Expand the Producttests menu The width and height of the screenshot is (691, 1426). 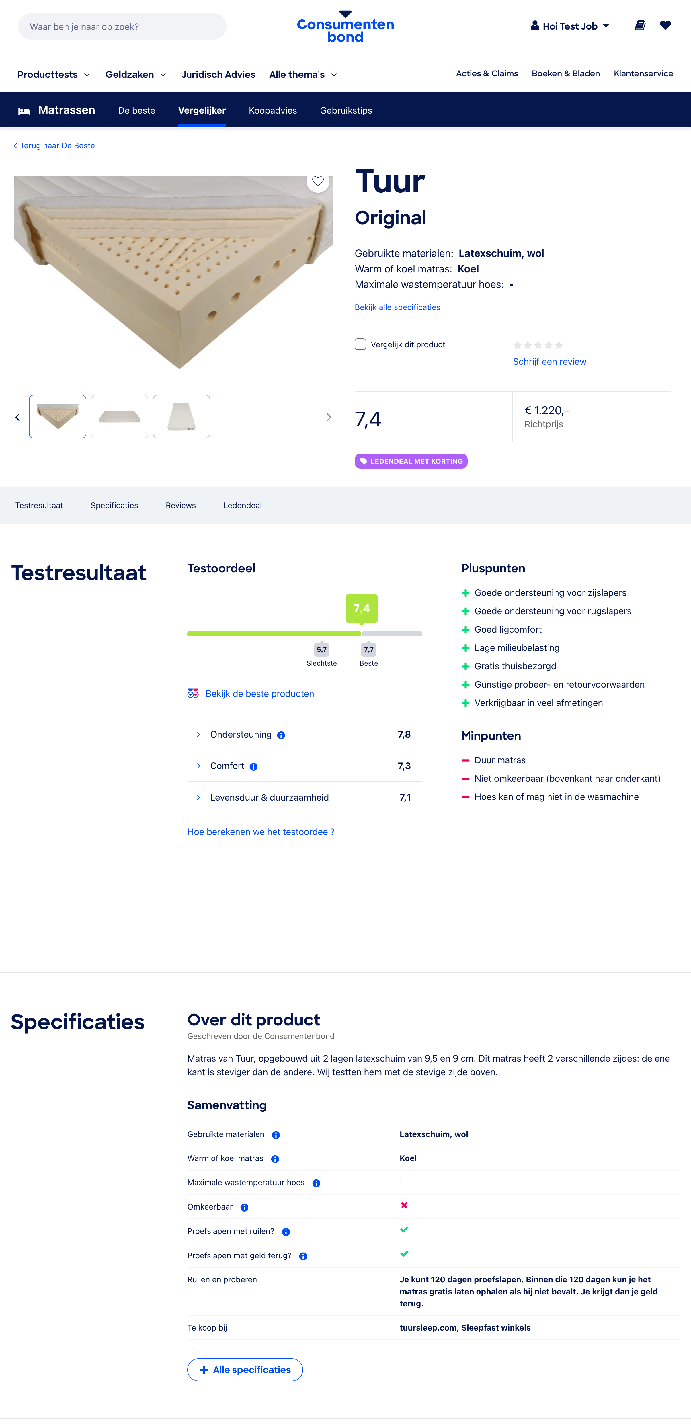pyautogui.click(x=54, y=74)
